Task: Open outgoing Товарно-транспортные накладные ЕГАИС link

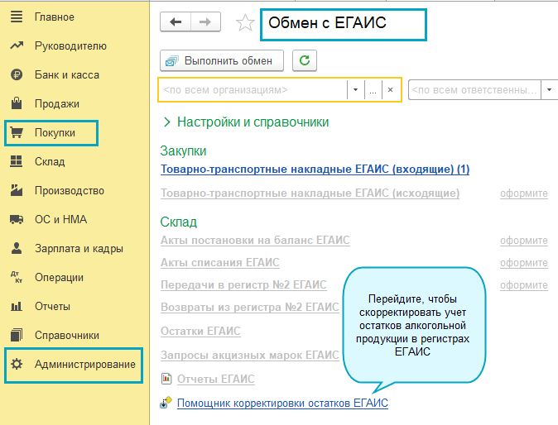Action: click(x=310, y=193)
